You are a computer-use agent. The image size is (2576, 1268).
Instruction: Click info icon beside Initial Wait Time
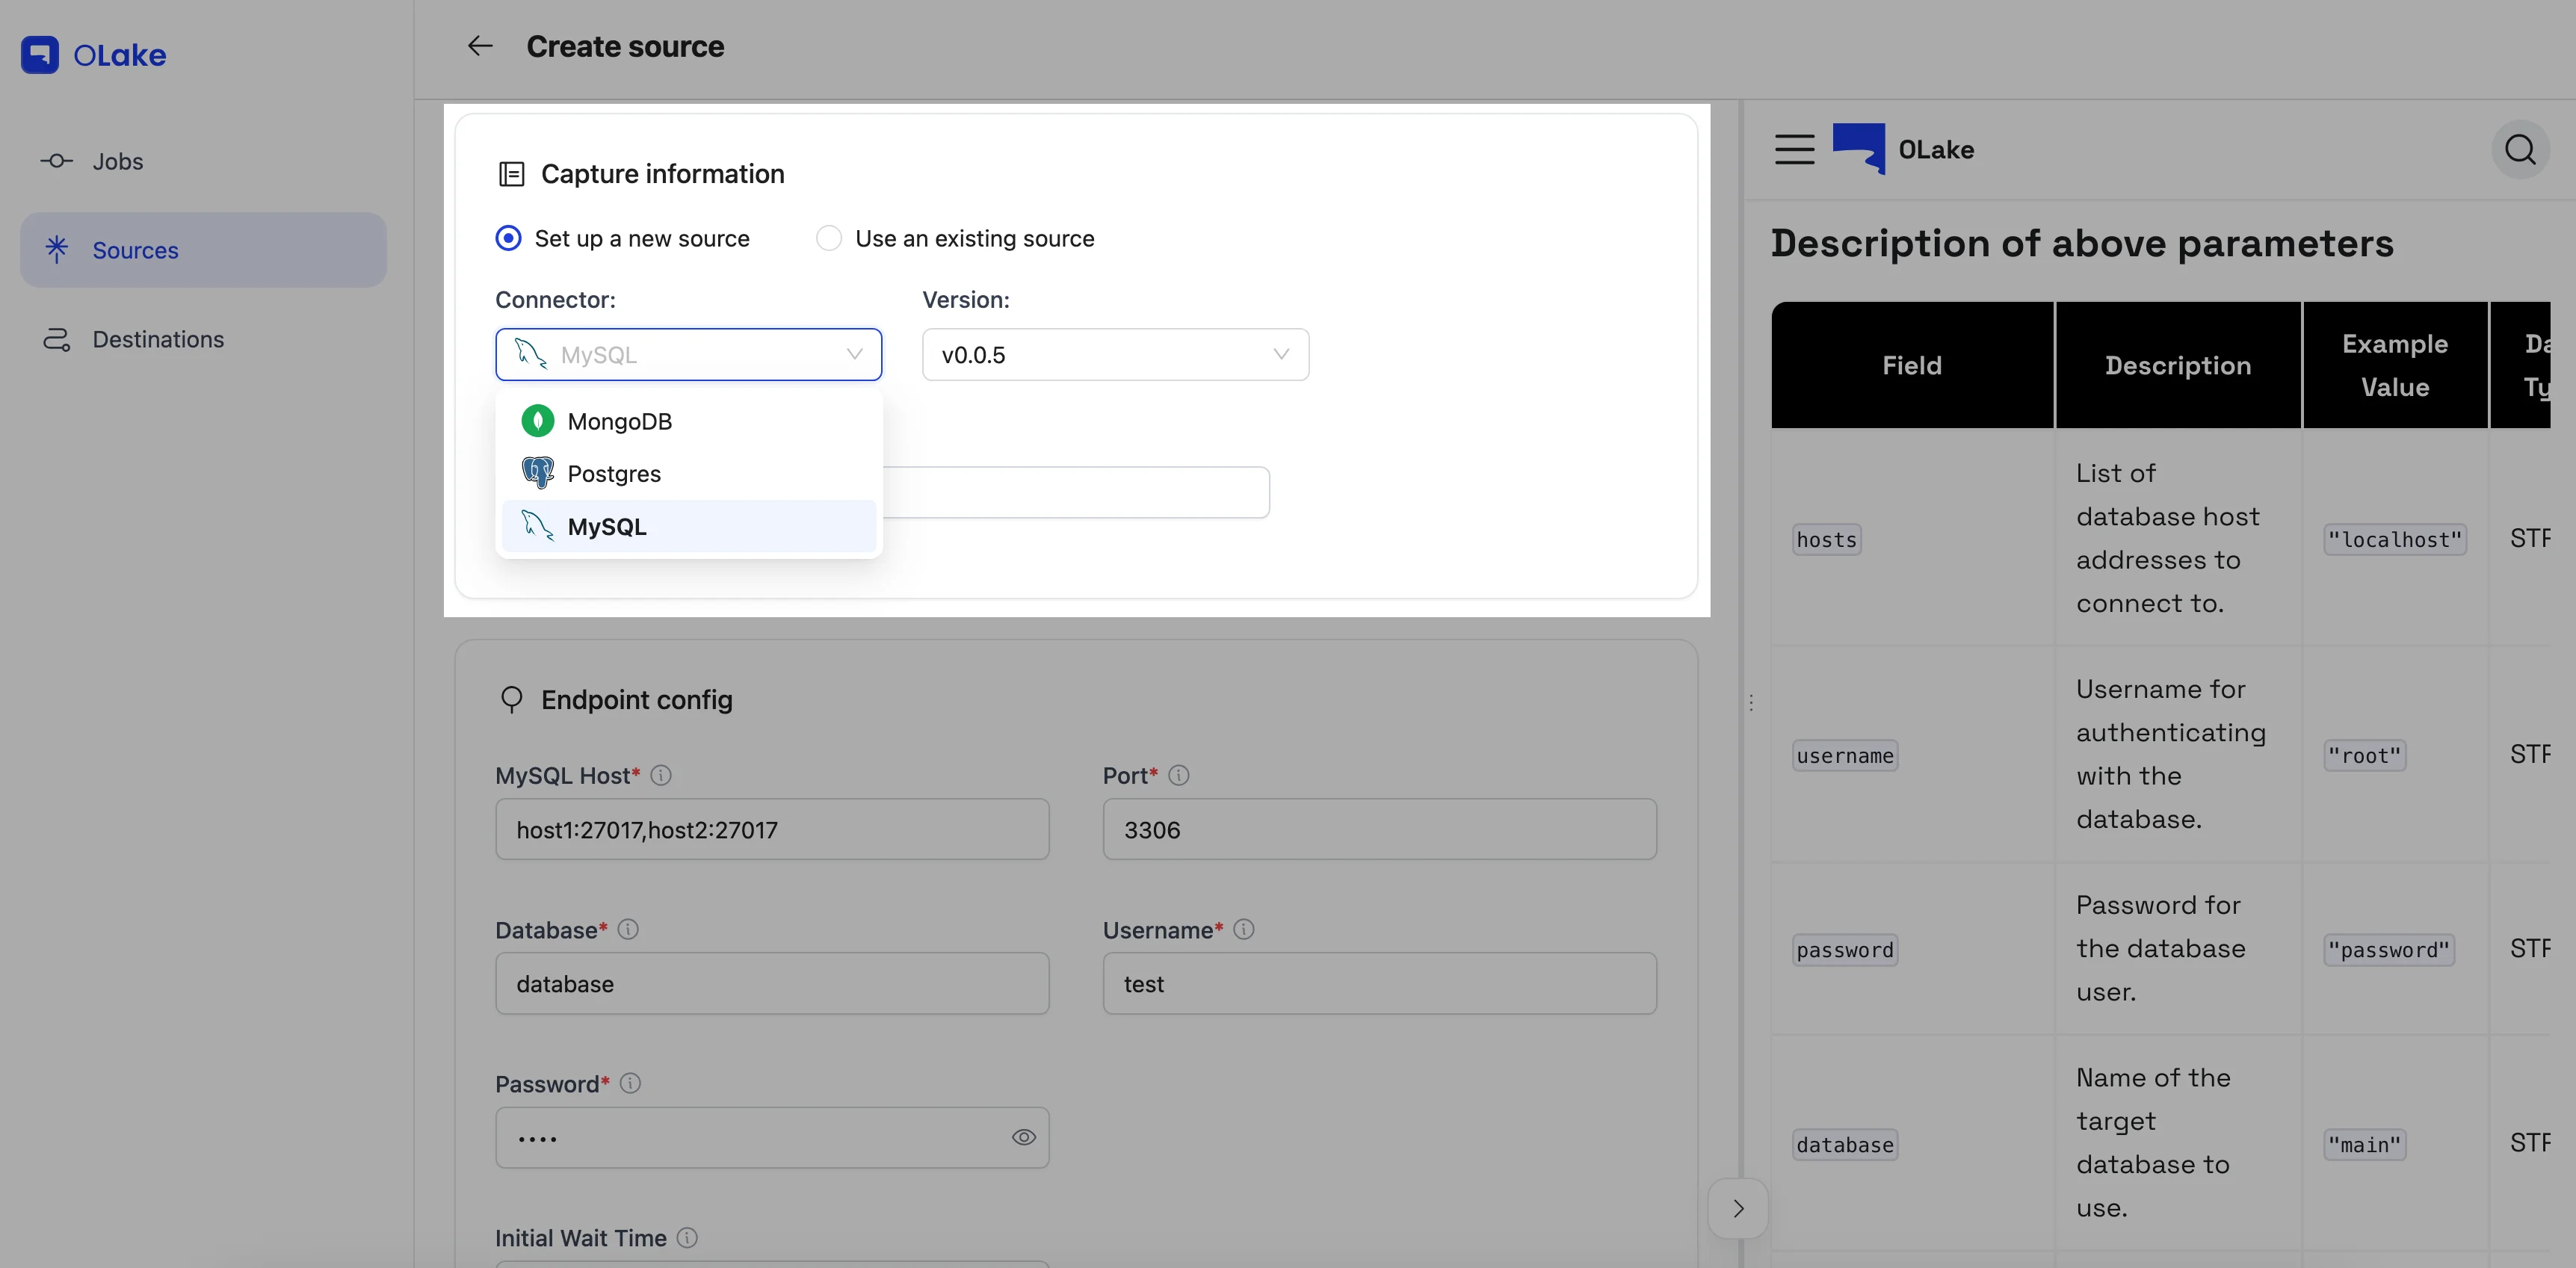tap(687, 1238)
